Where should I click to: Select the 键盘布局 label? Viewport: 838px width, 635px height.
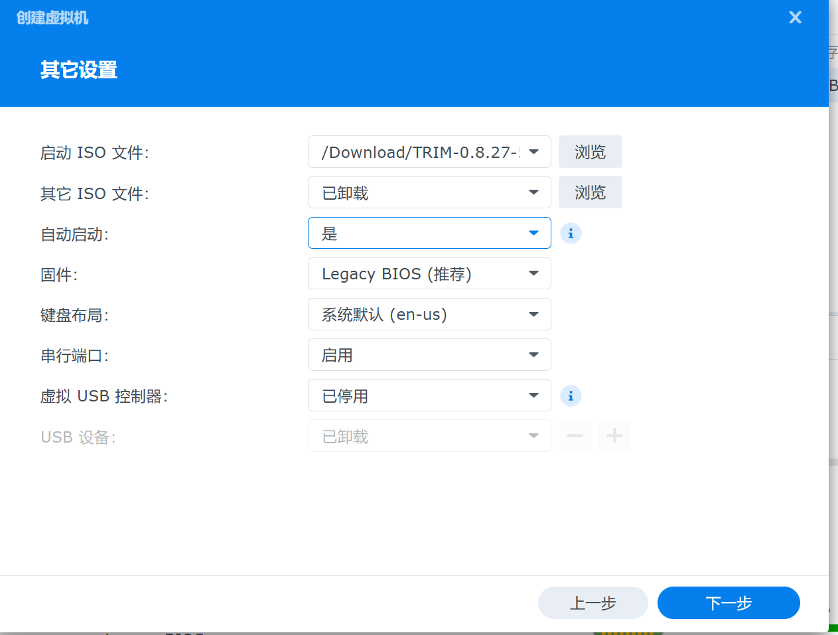(x=75, y=315)
